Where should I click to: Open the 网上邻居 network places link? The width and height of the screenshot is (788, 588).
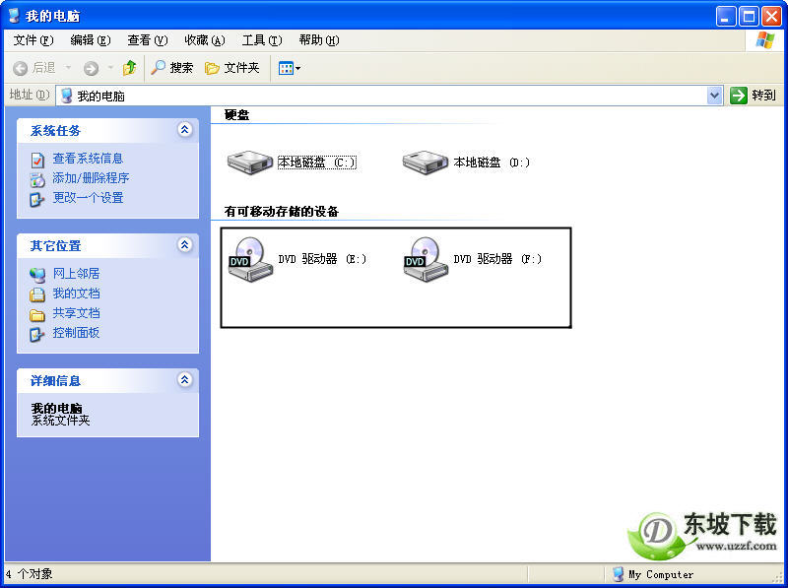(76, 274)
